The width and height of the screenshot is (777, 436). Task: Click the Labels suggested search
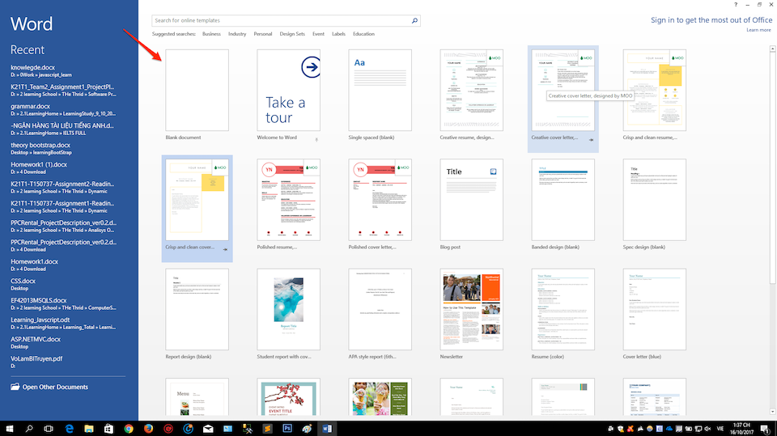coord(338,34)
